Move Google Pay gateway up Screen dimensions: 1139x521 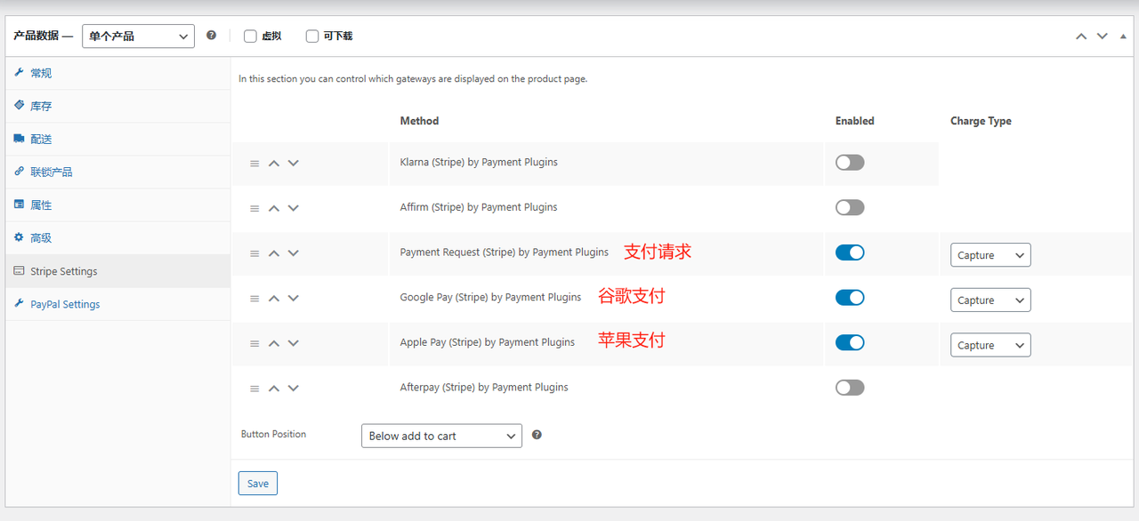[x=274, y=299]
